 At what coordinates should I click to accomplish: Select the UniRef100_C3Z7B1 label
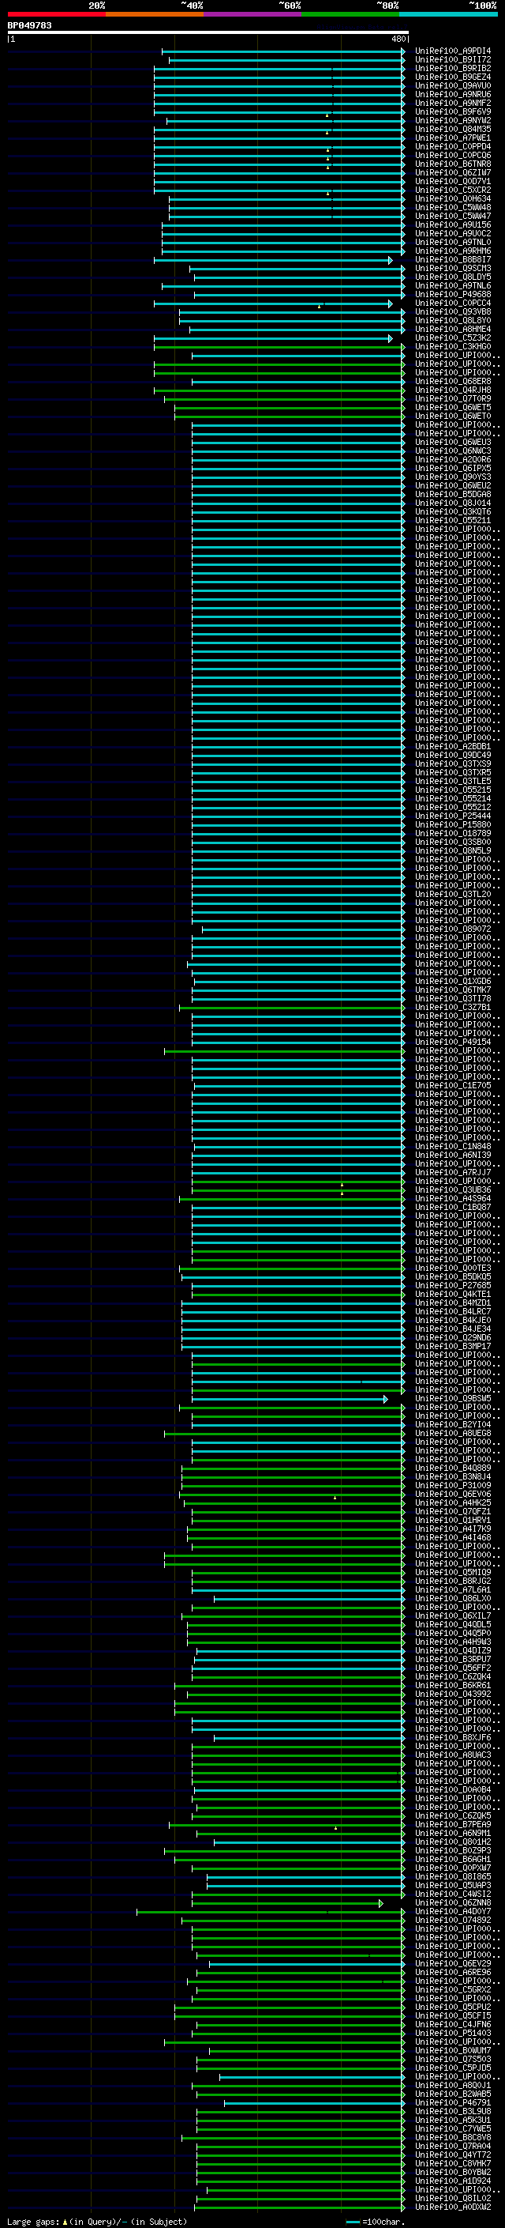point(453,1008)
